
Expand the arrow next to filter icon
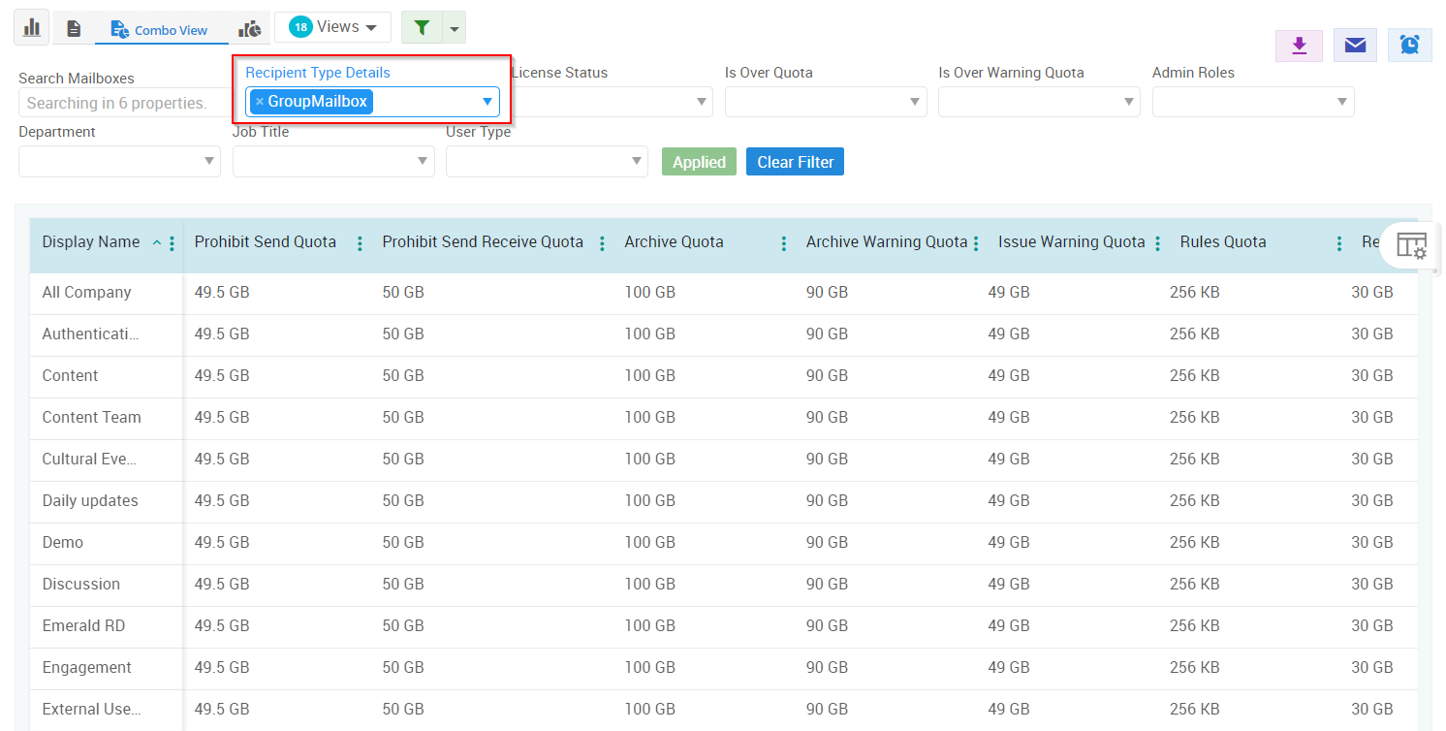tap(454, 28)
